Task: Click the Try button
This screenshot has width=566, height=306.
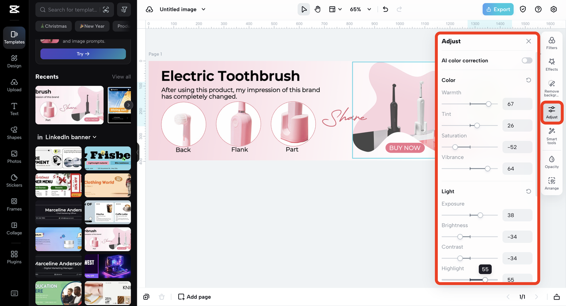Action: tap(83, 54)
